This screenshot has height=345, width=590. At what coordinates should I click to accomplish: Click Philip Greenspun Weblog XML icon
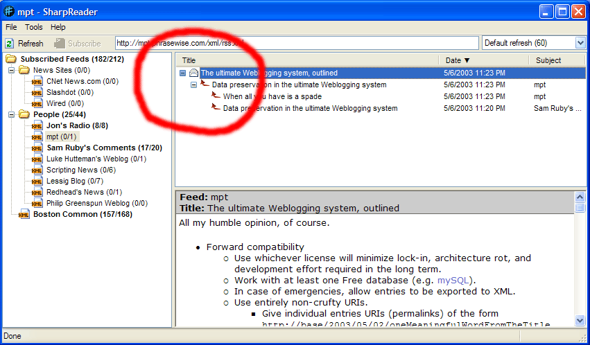[37, 203]
